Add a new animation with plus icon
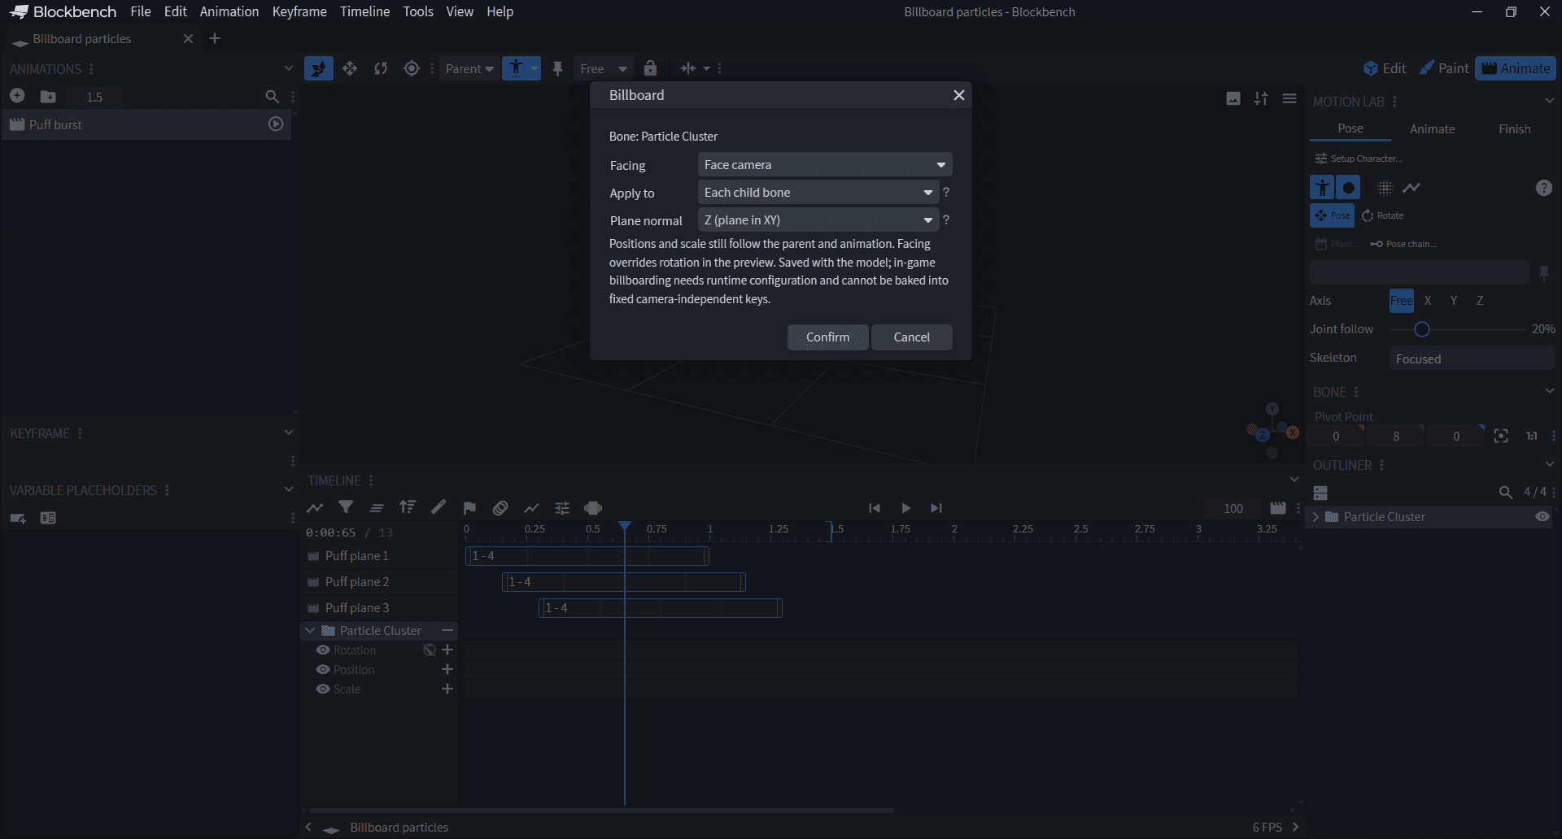This screenshot has height=839, width=1562. [x=17, y=96]
